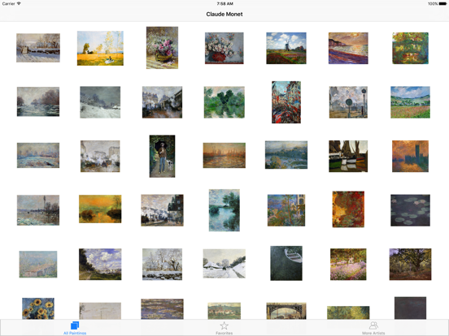Open the gray snowy hillside painting
449x336 pixels.
coord(100,102)
